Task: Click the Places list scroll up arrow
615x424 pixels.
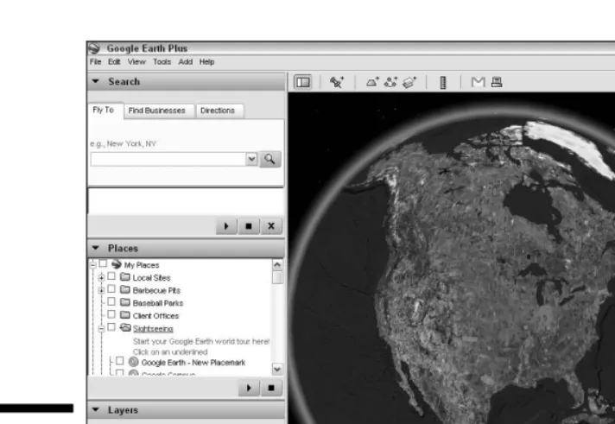Action: tap(277, 265)
